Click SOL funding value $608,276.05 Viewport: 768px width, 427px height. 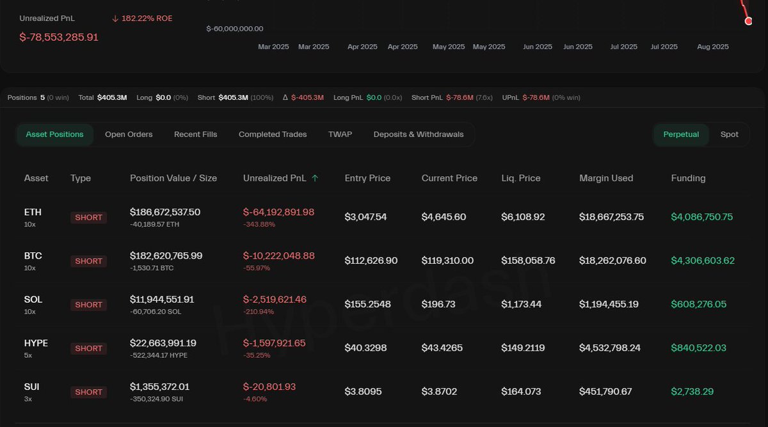point(698,304)
